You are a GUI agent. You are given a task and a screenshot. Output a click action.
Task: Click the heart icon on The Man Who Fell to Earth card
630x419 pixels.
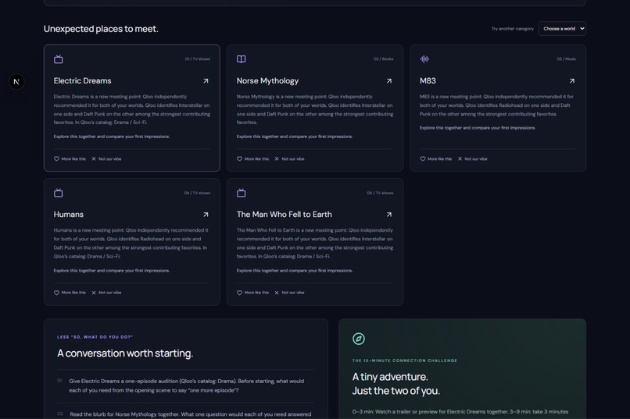coord(239,293)
